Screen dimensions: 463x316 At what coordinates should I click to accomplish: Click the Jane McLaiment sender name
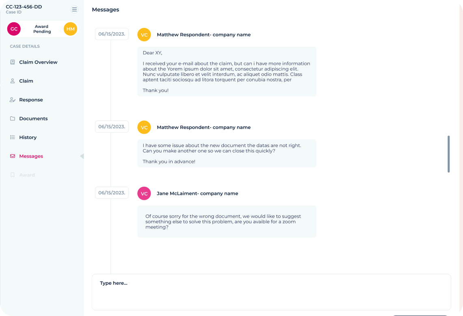[197, 194]
